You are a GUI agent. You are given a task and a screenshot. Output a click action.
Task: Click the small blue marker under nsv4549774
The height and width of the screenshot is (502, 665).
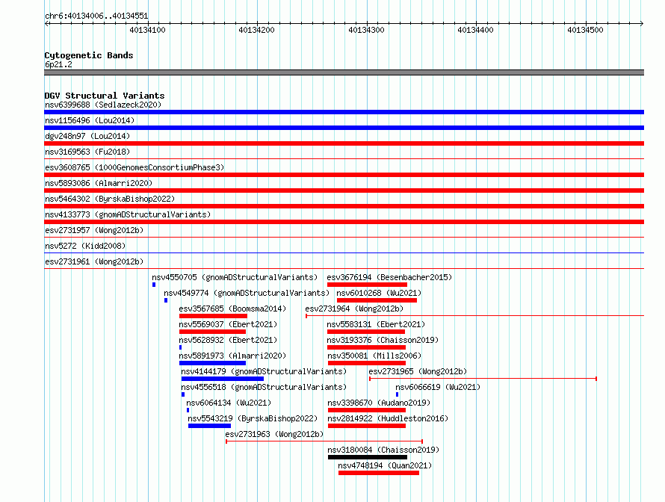click(166, 300)
